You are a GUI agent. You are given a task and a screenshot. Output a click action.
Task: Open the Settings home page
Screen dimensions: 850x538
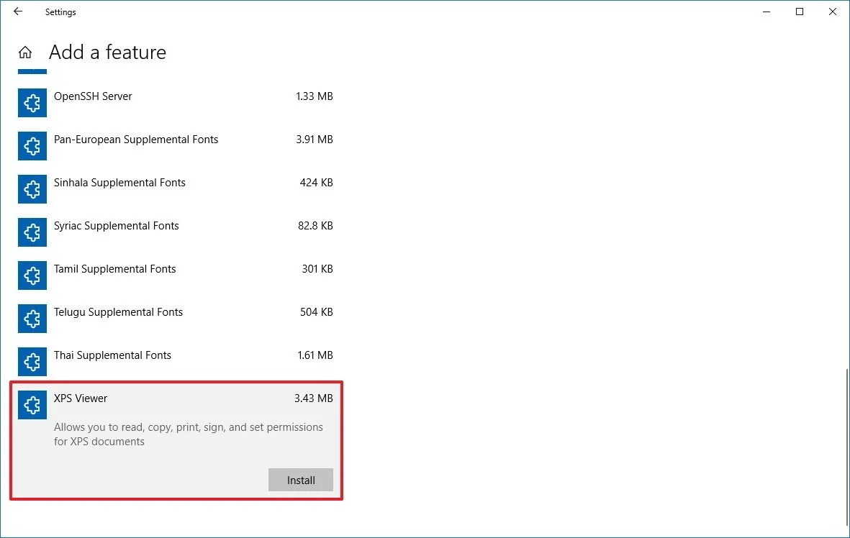(25, 51)
